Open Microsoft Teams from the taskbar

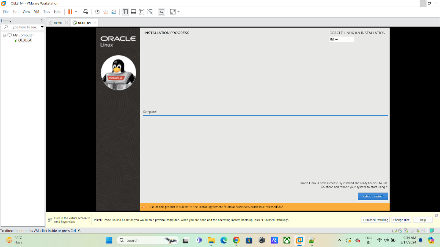(x=199, y=240)
